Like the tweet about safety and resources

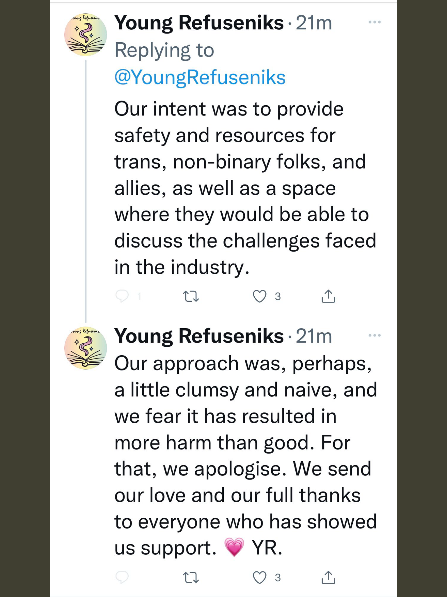point(260,296)
